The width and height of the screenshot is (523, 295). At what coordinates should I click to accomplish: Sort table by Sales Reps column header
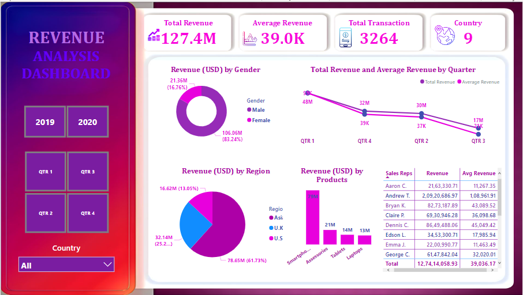(x=399, y=173)
